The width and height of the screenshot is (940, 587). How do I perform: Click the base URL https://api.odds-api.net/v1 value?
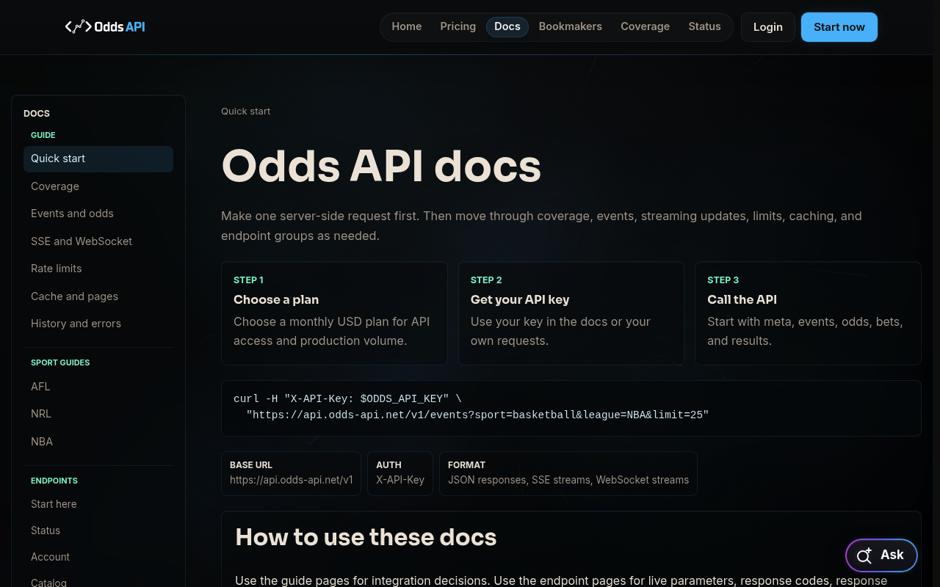pos(292,481)
